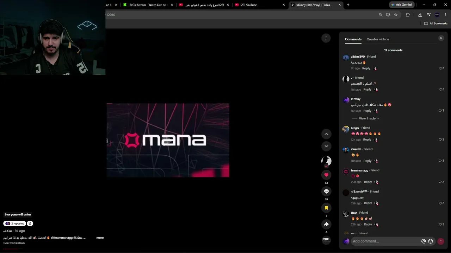This screenshot has height=253, width=451.
Task: Open ziMimi390's profile avatar
Action: 346,58
